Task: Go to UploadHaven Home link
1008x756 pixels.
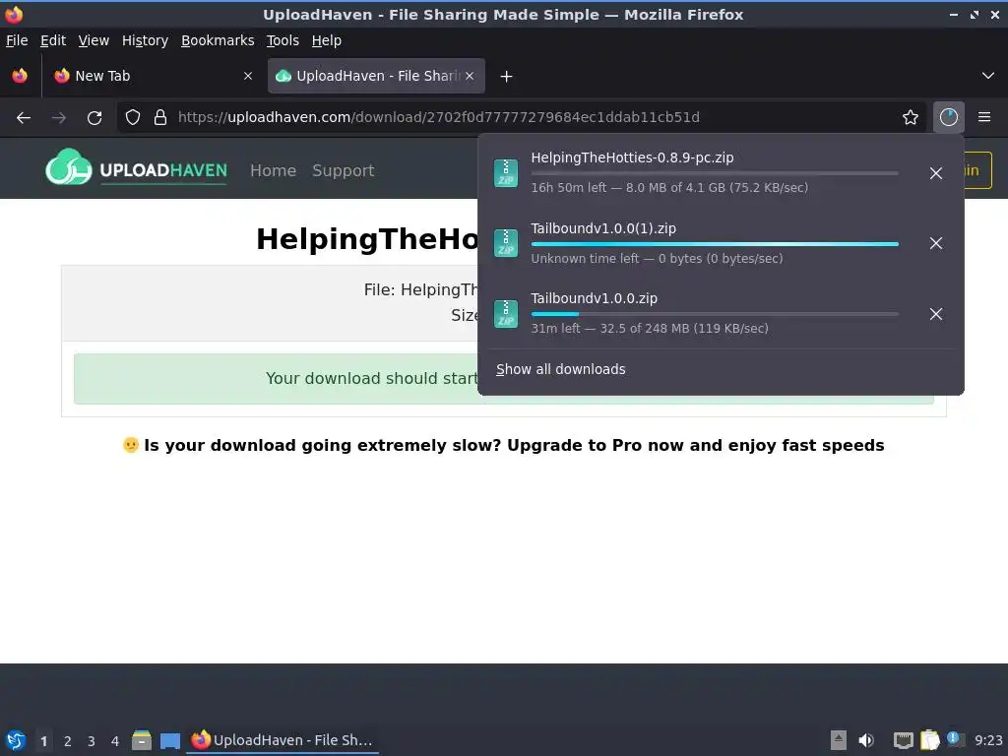Action: tap(274, 170)
